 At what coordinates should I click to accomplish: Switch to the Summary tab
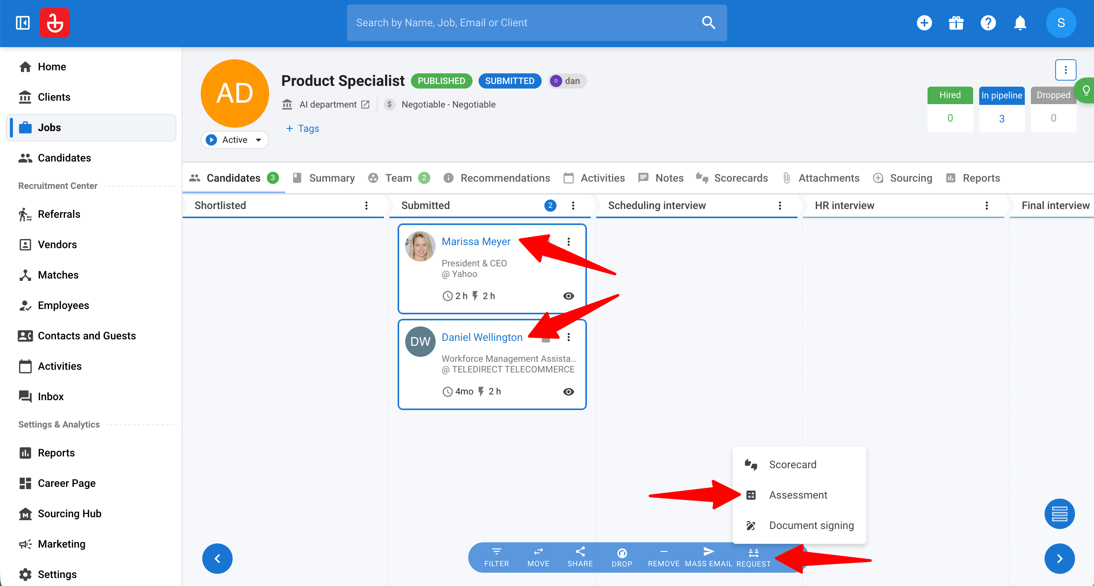tap(323, 178)
